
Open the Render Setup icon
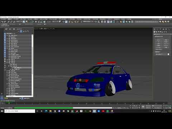121,22
